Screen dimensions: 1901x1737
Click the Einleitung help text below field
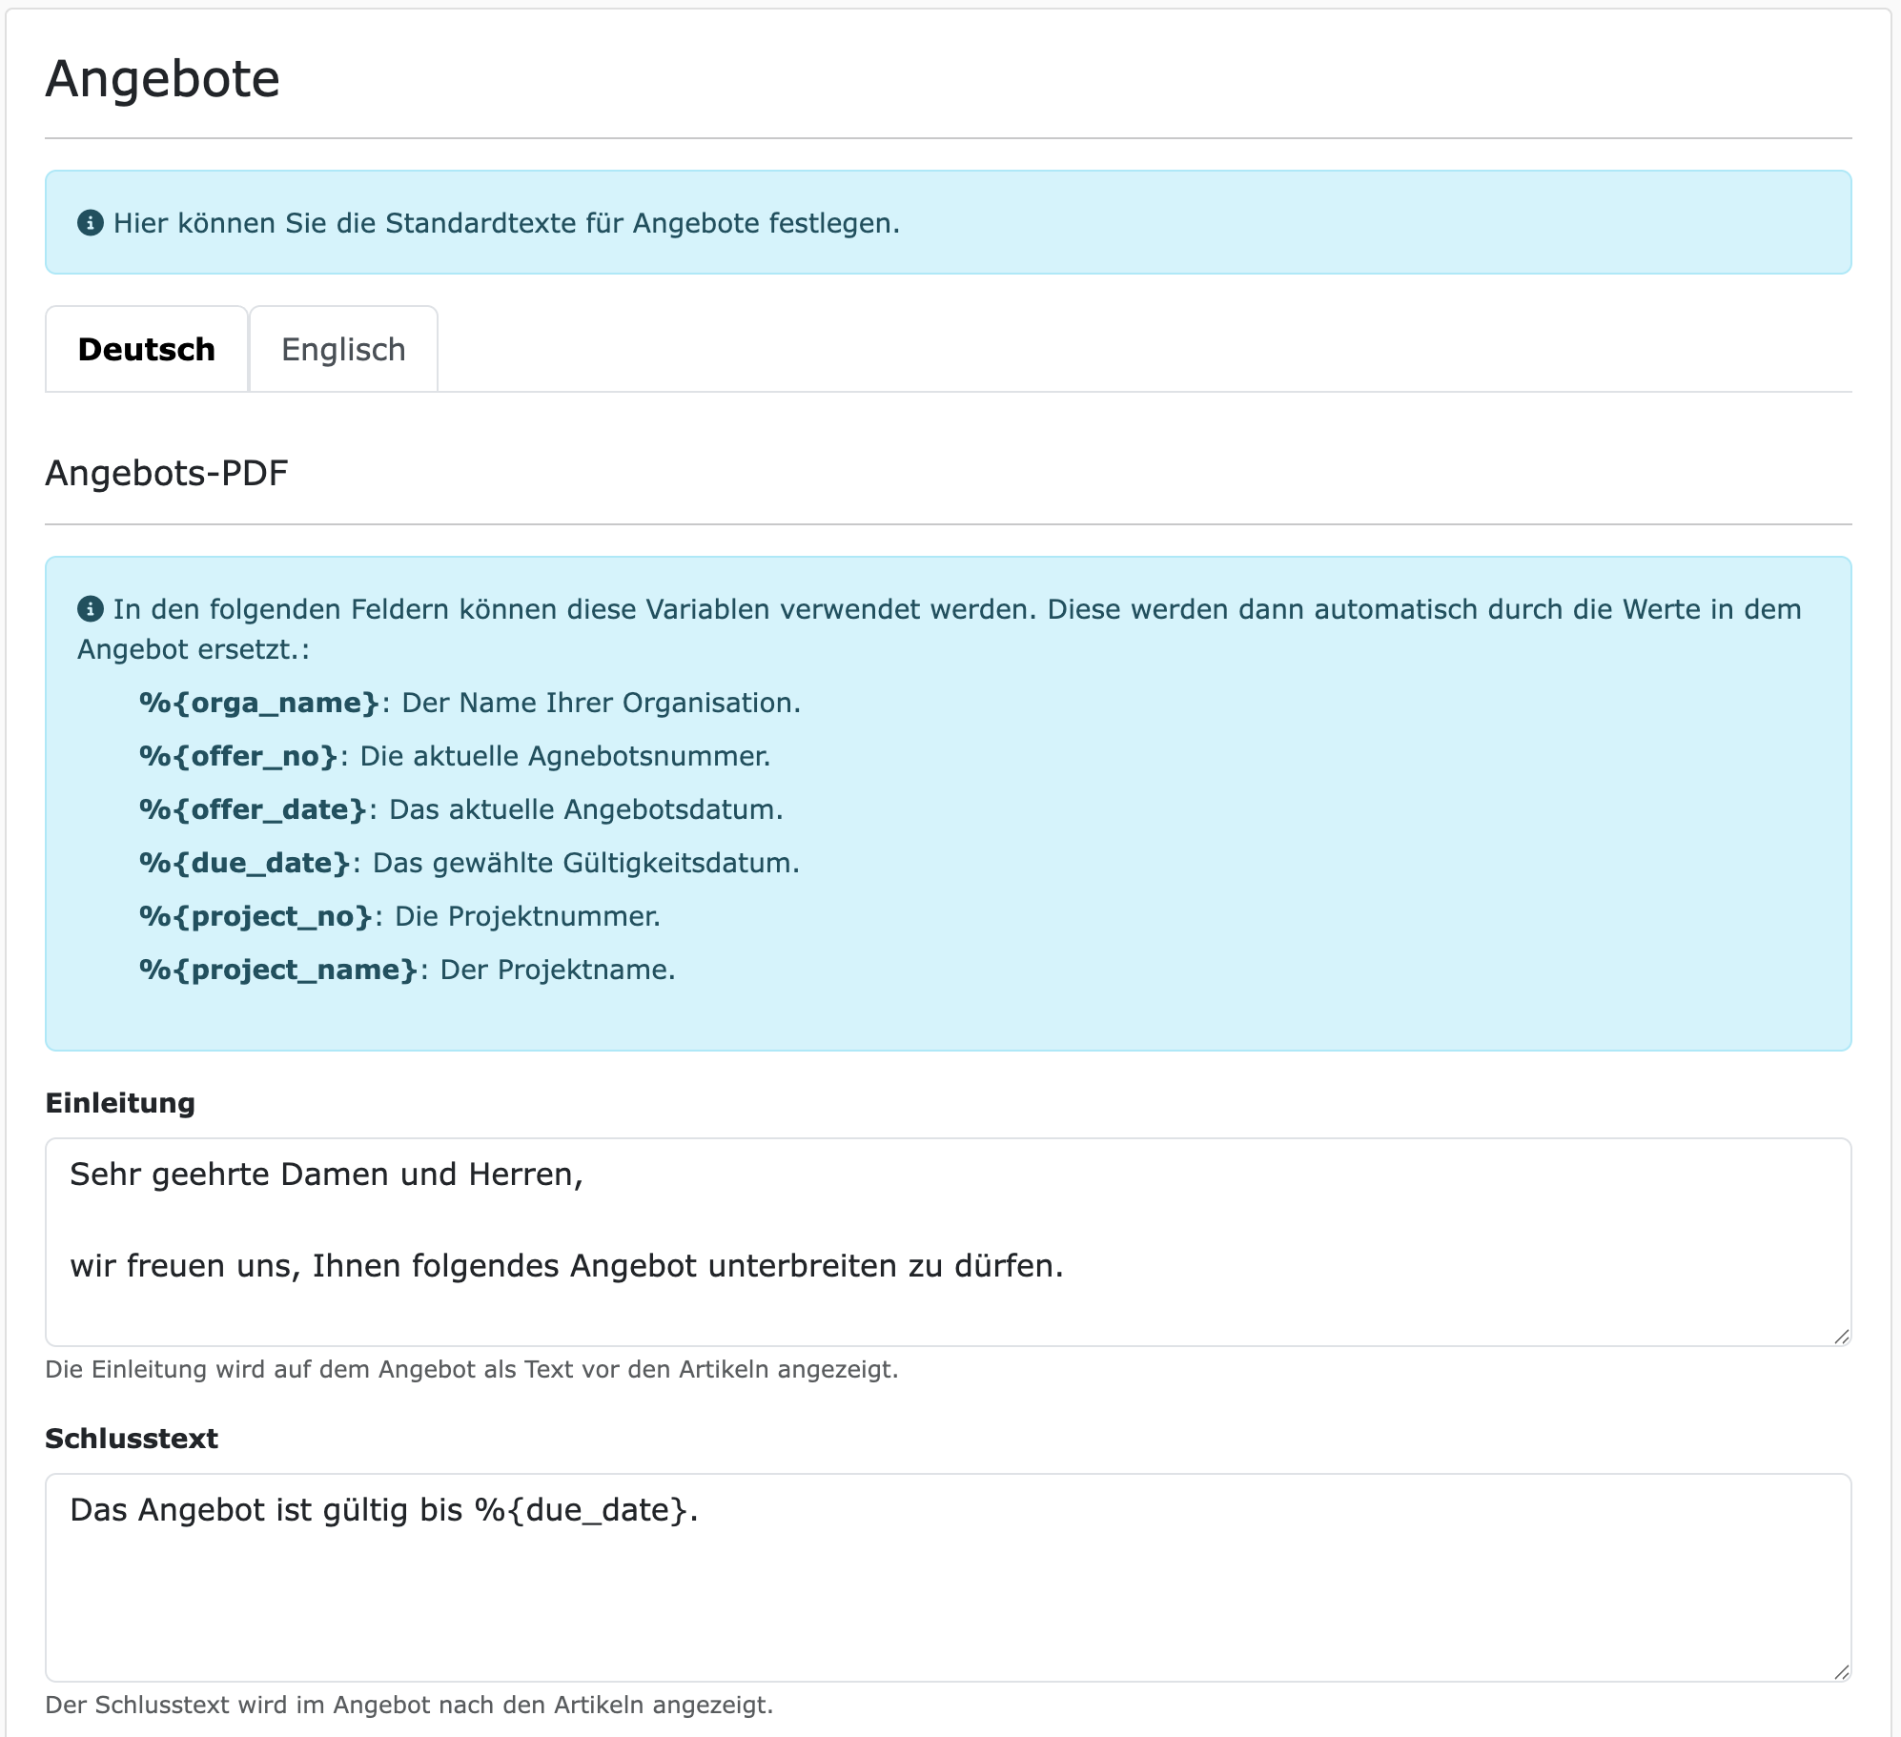point(471,1370)
